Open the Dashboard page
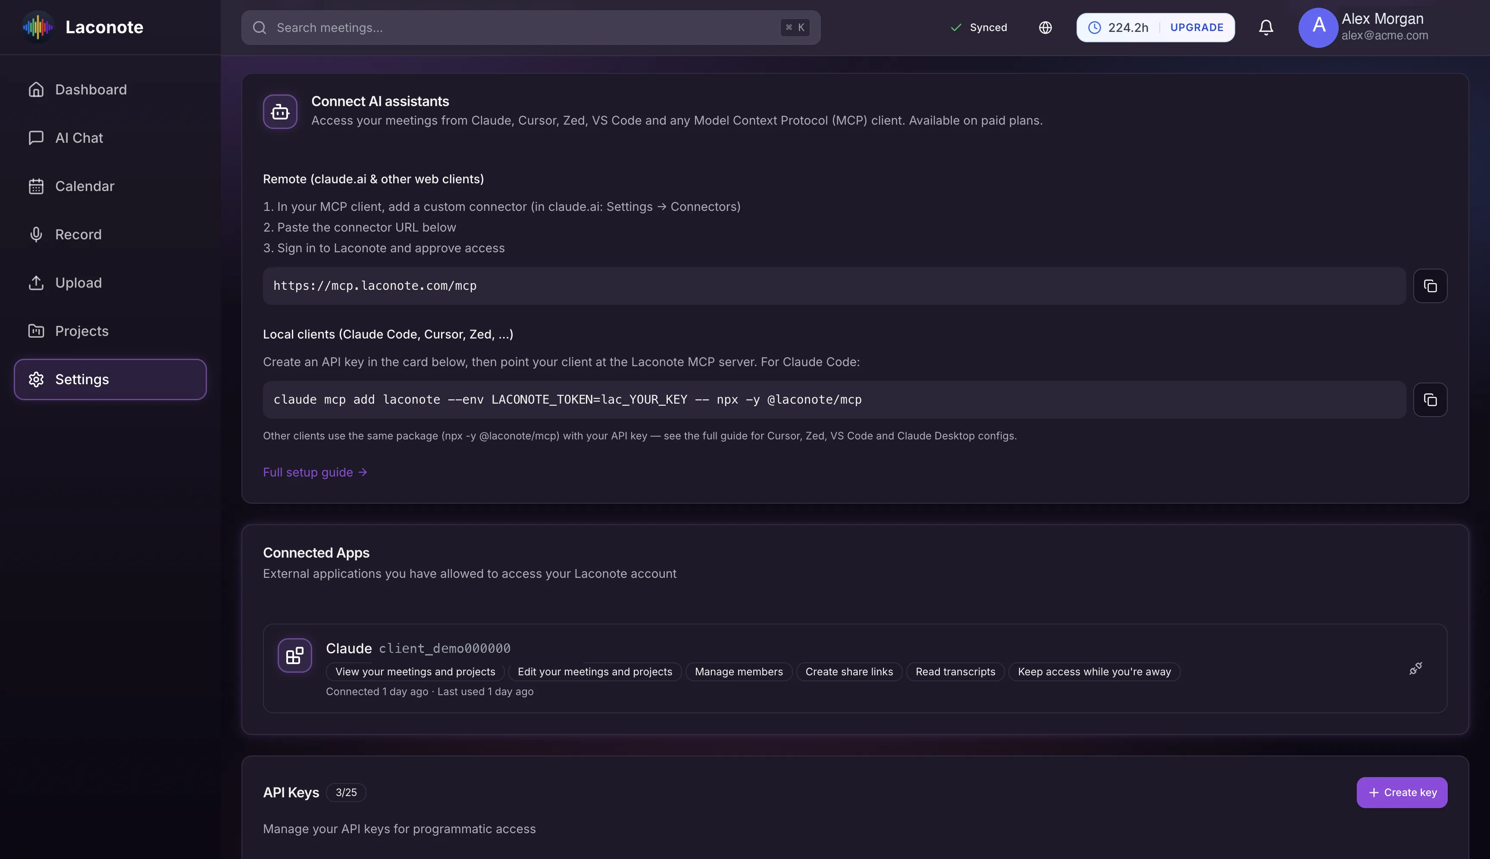This screenshot has height=859, width=1490. [110, 90]
